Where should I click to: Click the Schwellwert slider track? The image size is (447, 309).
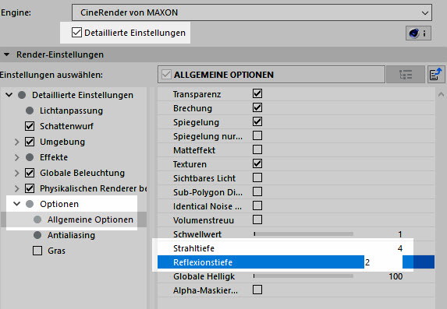[303, 234]
